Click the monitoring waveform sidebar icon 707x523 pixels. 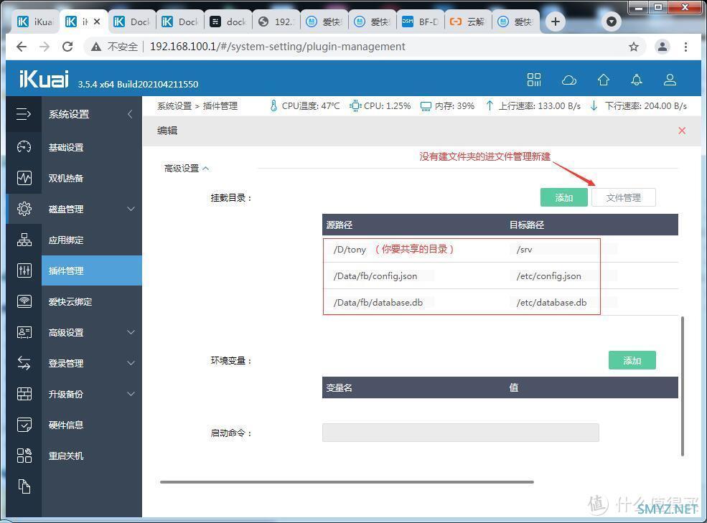pos(24,178)
